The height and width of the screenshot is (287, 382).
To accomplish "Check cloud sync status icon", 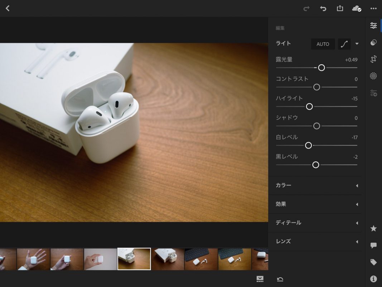I will click(357, 9).
